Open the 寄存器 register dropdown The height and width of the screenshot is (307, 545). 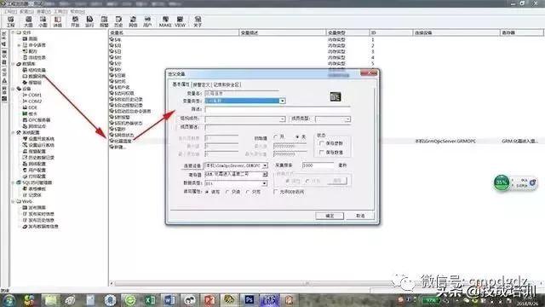[x=265, y=174]
